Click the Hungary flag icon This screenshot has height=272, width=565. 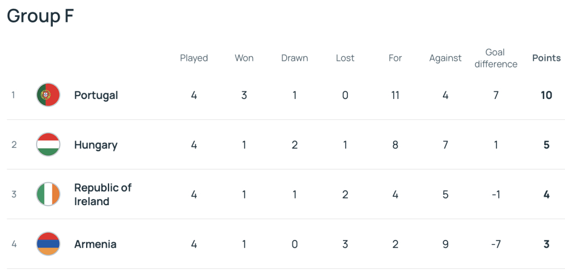click(48, 145)
